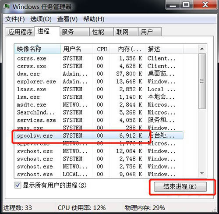This screenshot has height=214, width=219.
Task: Select svchost.exe using 2,748 K
Action: (99, 159)
